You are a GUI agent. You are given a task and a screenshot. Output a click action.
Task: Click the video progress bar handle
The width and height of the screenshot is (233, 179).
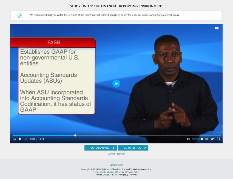click(x=75, y=135)
